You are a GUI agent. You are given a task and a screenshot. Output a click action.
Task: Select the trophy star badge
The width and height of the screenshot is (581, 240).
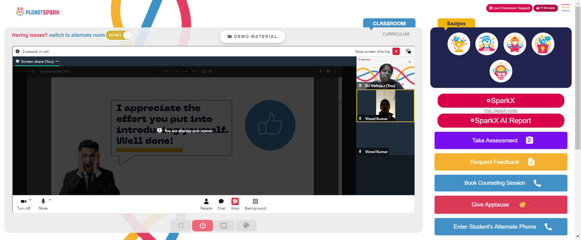point(459,44)
